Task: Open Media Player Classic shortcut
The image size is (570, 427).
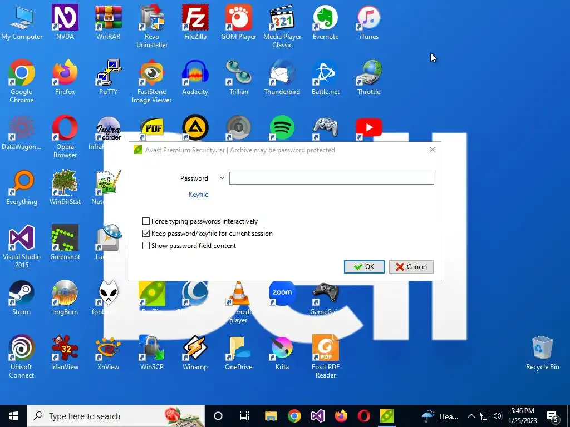Action: click(282, 27)
